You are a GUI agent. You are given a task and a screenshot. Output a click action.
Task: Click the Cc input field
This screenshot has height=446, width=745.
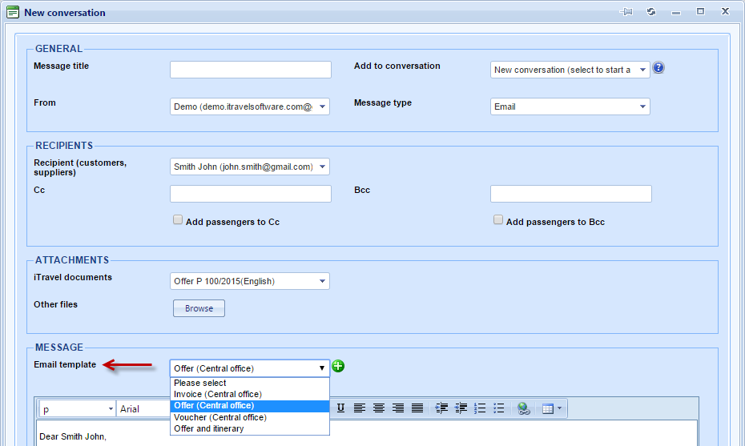pyautogui.click(x=251, y=194)
